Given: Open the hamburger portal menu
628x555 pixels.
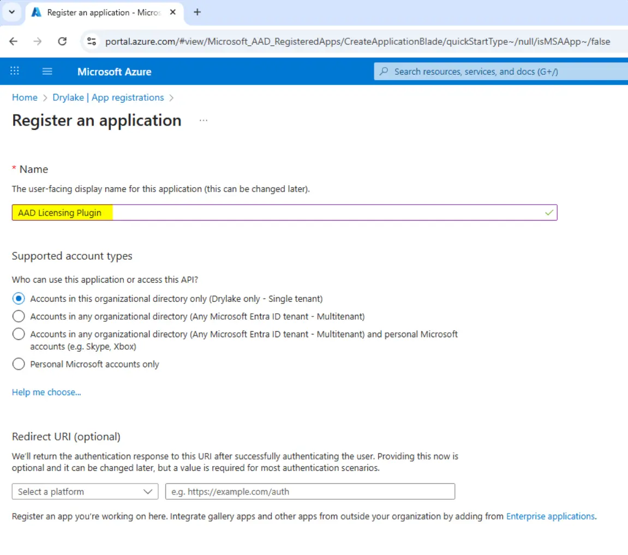Looking at the screenshot, I should click(x=47, y=71).
